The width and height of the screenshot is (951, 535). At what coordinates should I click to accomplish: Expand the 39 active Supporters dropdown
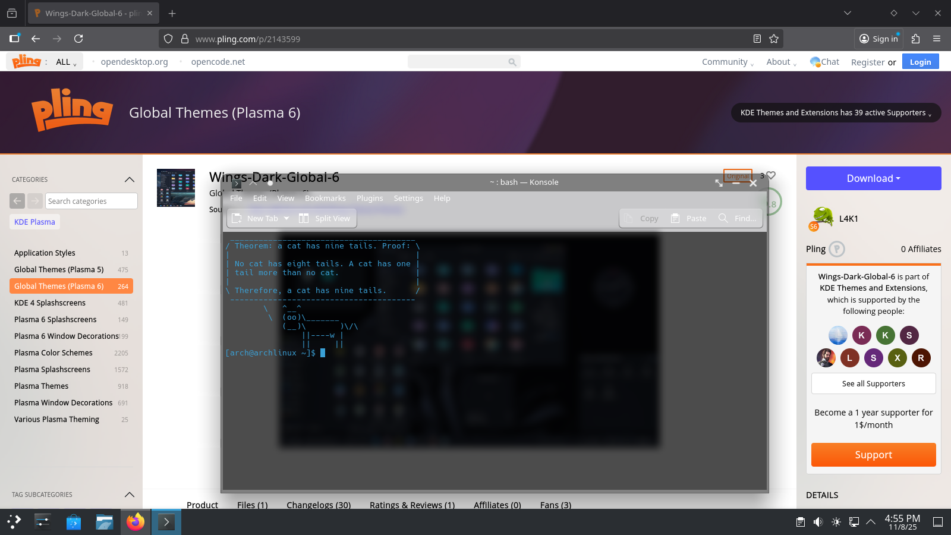836,113
